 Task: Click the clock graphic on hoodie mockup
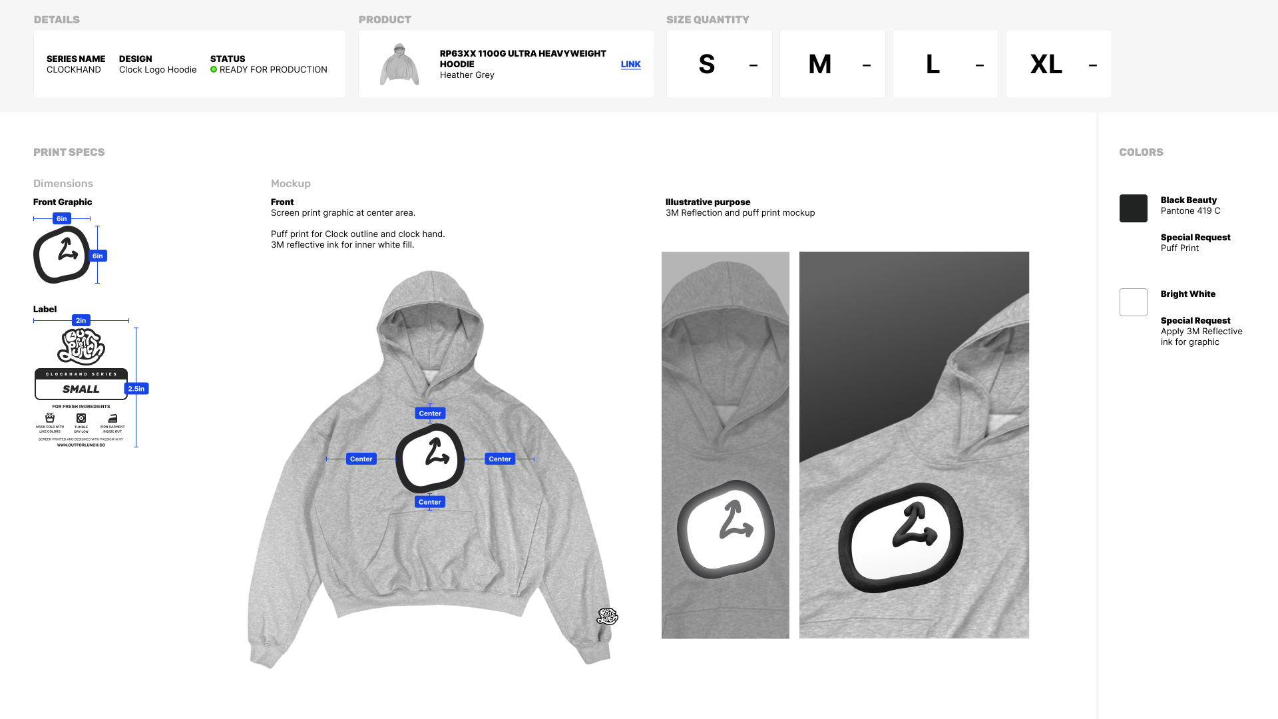[431, 458]
